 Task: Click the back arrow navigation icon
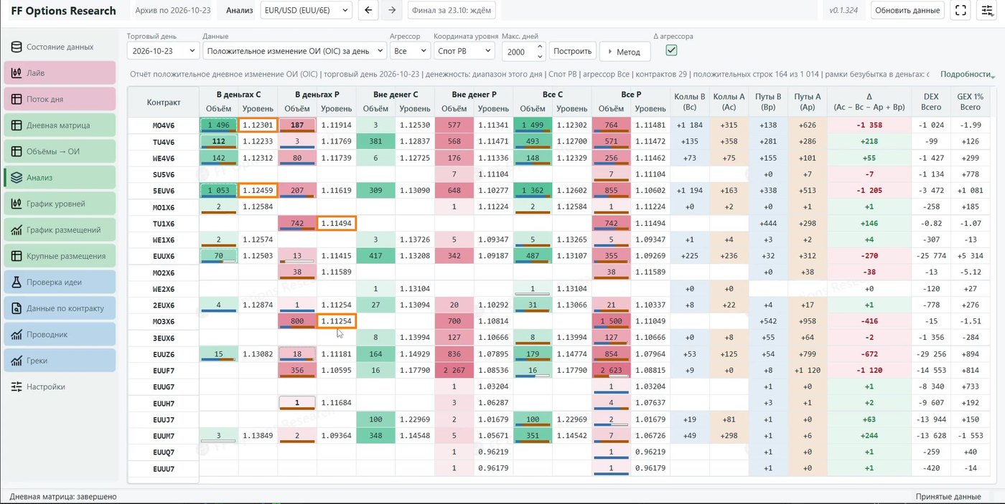[369, 10]
